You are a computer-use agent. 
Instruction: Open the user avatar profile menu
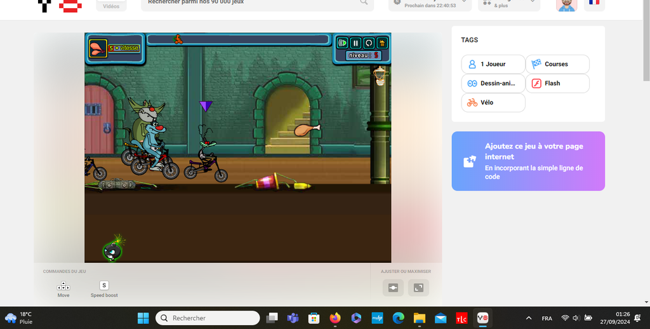pyautogui.click(x=566, y=4)
